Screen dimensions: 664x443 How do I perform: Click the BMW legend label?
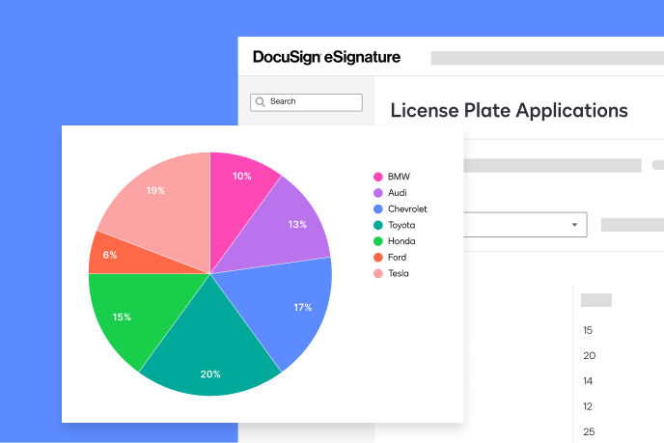tap(399, 177)
